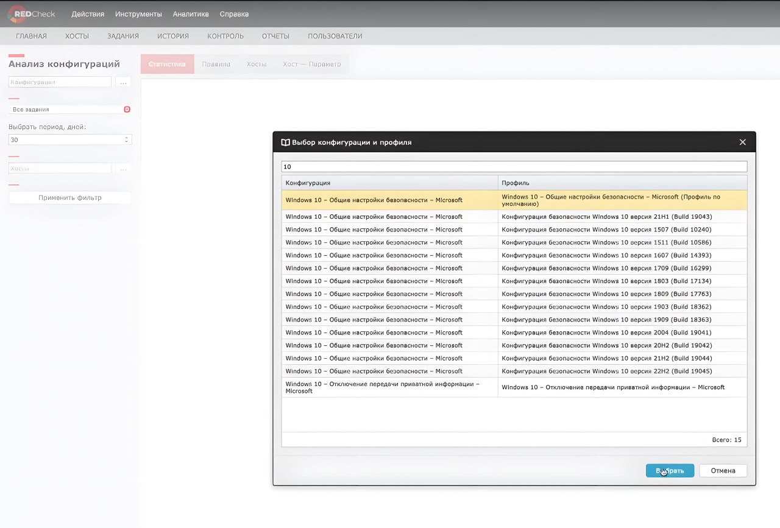Go to ОТЧЕТЫ section

(x=275, y=36)
